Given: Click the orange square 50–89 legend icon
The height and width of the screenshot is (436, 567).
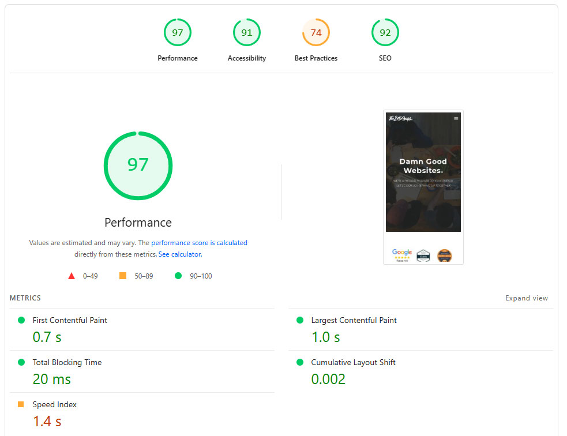Looking at the screenshot, I should point(123,276).
